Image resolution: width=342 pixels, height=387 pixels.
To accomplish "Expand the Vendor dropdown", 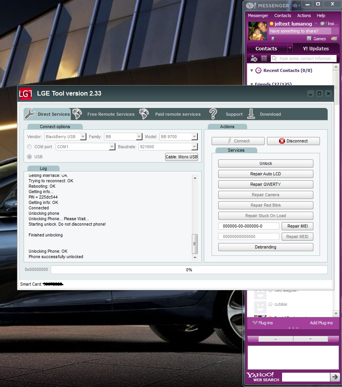I will tap(83, 137).
